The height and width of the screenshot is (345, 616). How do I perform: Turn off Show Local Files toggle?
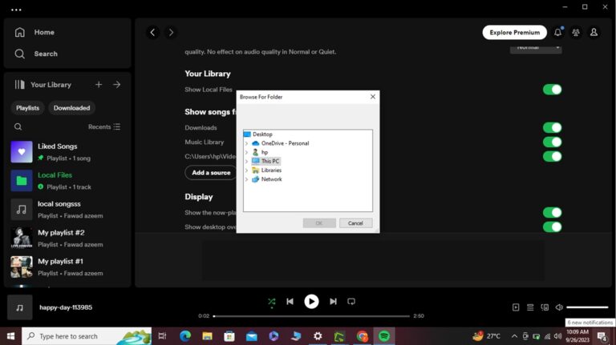coord(553,90)
